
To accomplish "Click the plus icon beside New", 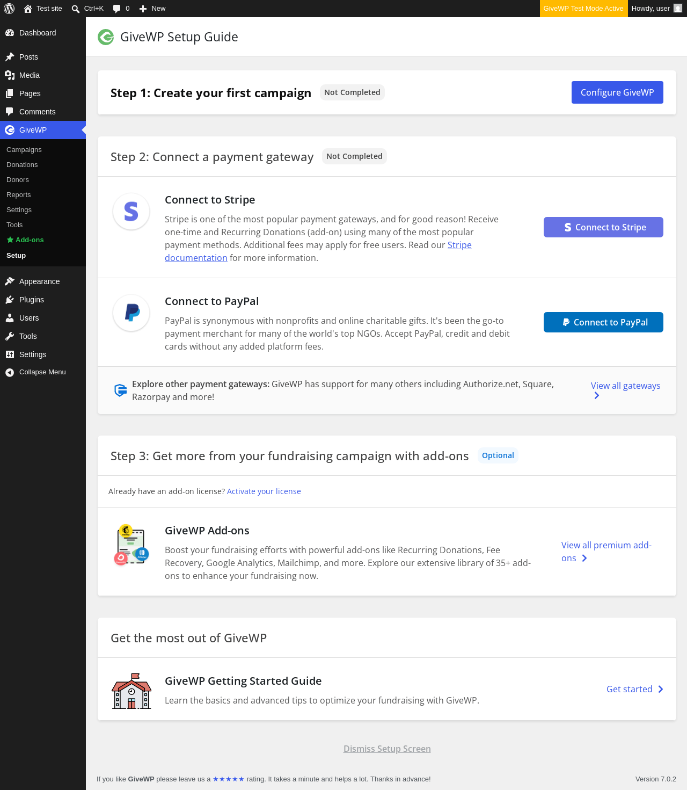I will (x=143, y=9).
